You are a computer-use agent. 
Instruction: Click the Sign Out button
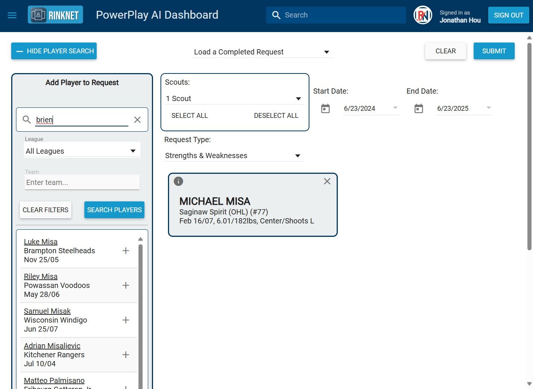pos(508,15)
